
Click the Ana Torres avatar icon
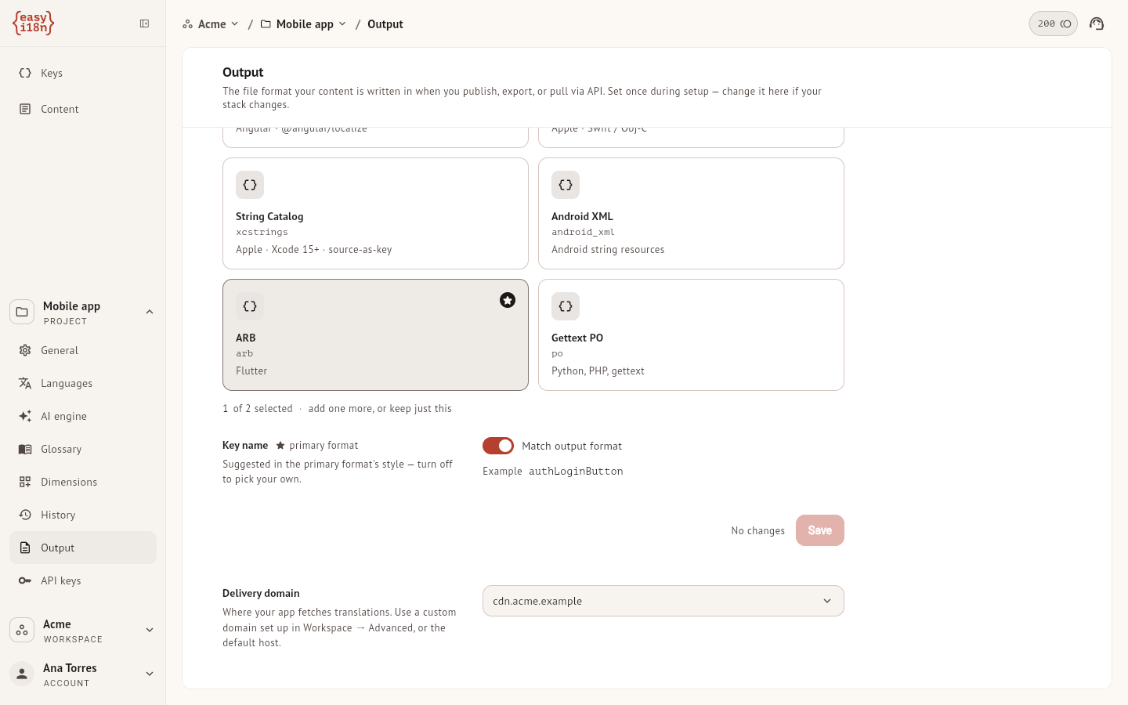coord(22,674)
